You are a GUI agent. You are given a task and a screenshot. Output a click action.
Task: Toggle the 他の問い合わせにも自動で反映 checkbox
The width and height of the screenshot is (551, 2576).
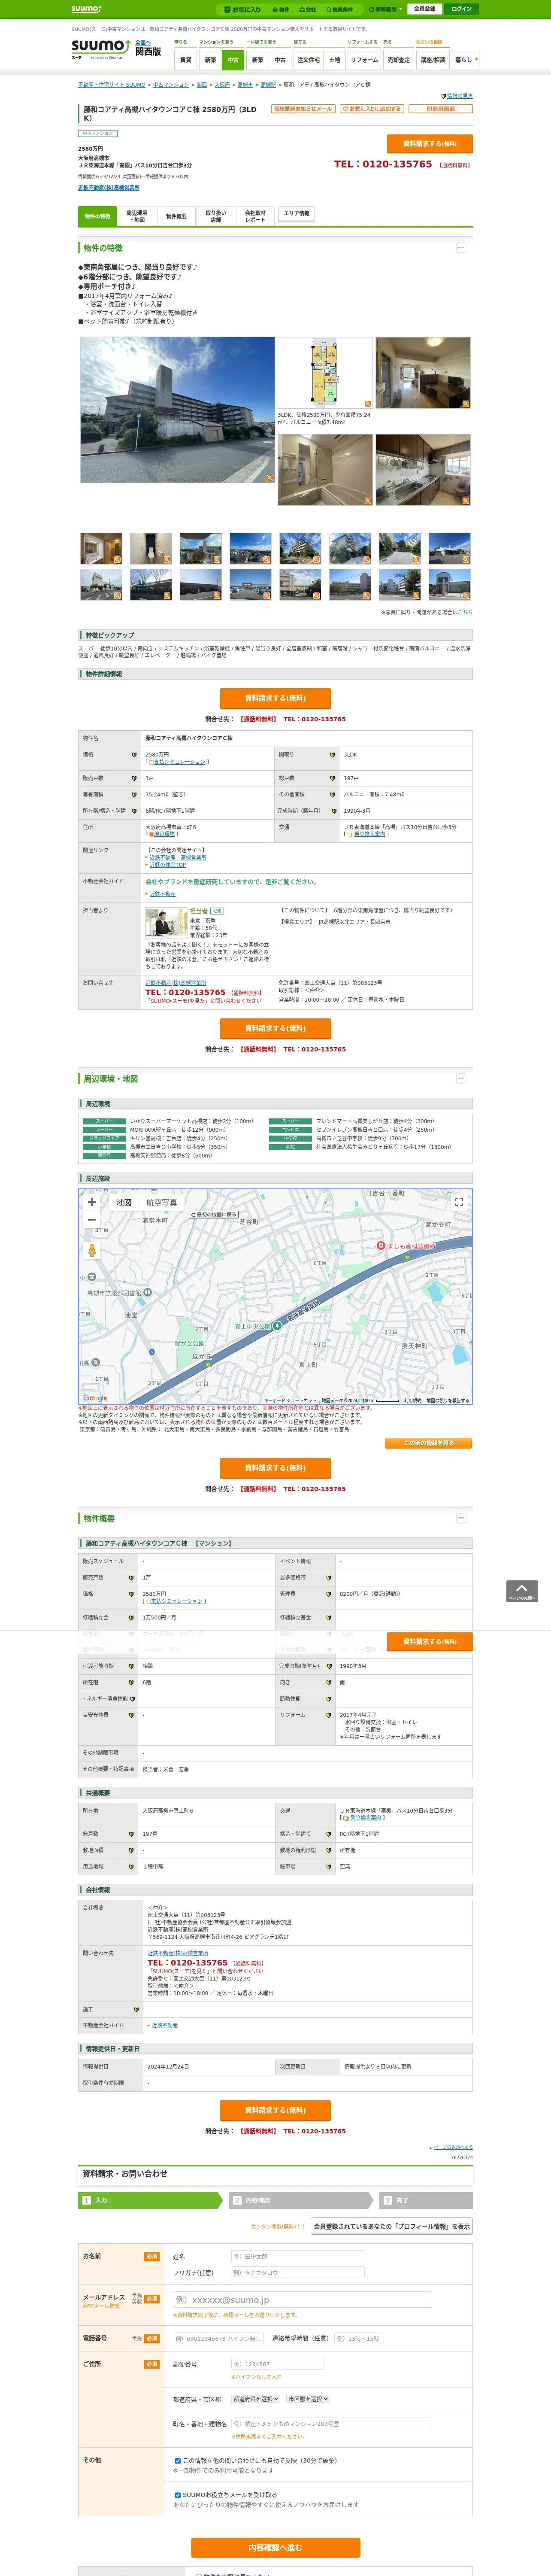(178, 2461)
